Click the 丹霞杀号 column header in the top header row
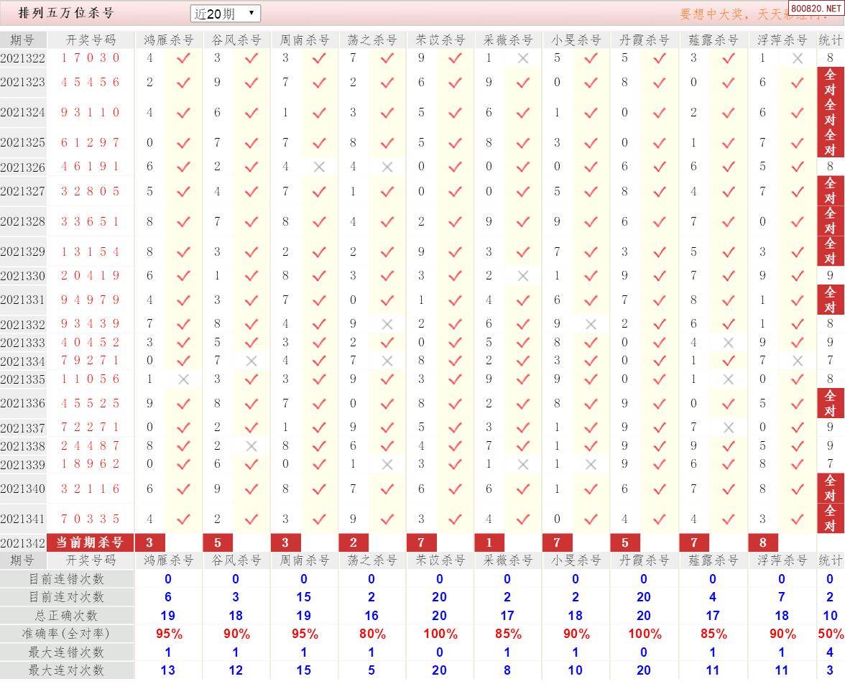845x684 pixels. point(645,40)
